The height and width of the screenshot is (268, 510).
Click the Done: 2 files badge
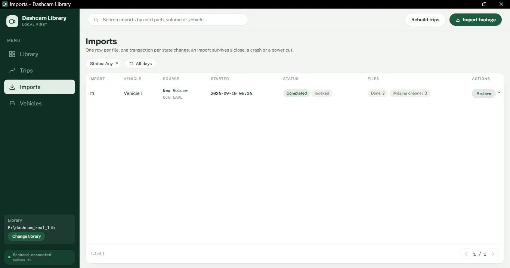[378, 93]
